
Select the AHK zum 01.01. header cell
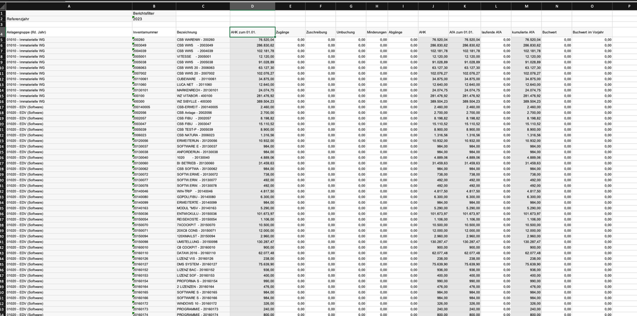coord(252,32)
